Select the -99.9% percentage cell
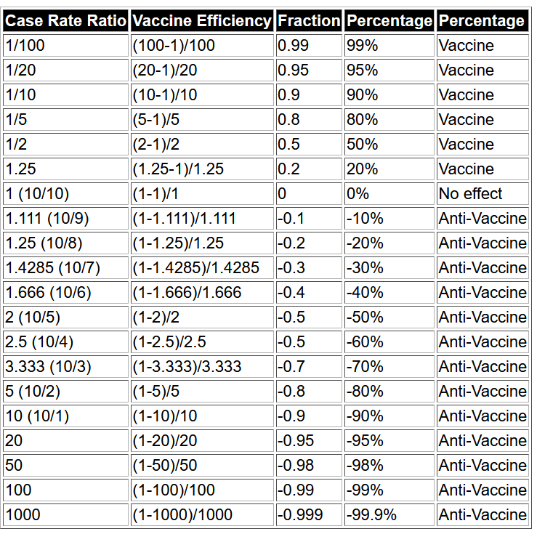The height and width of the screenshot is (534, 537). (389, 514)
